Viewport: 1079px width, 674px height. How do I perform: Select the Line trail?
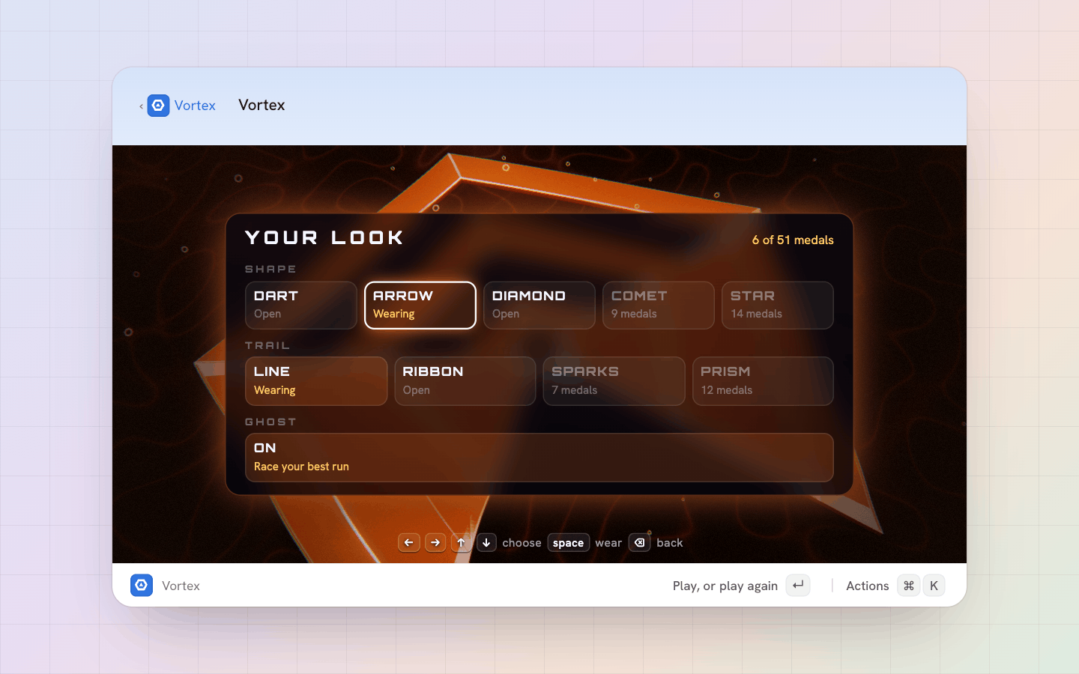[x=316, y=381]
